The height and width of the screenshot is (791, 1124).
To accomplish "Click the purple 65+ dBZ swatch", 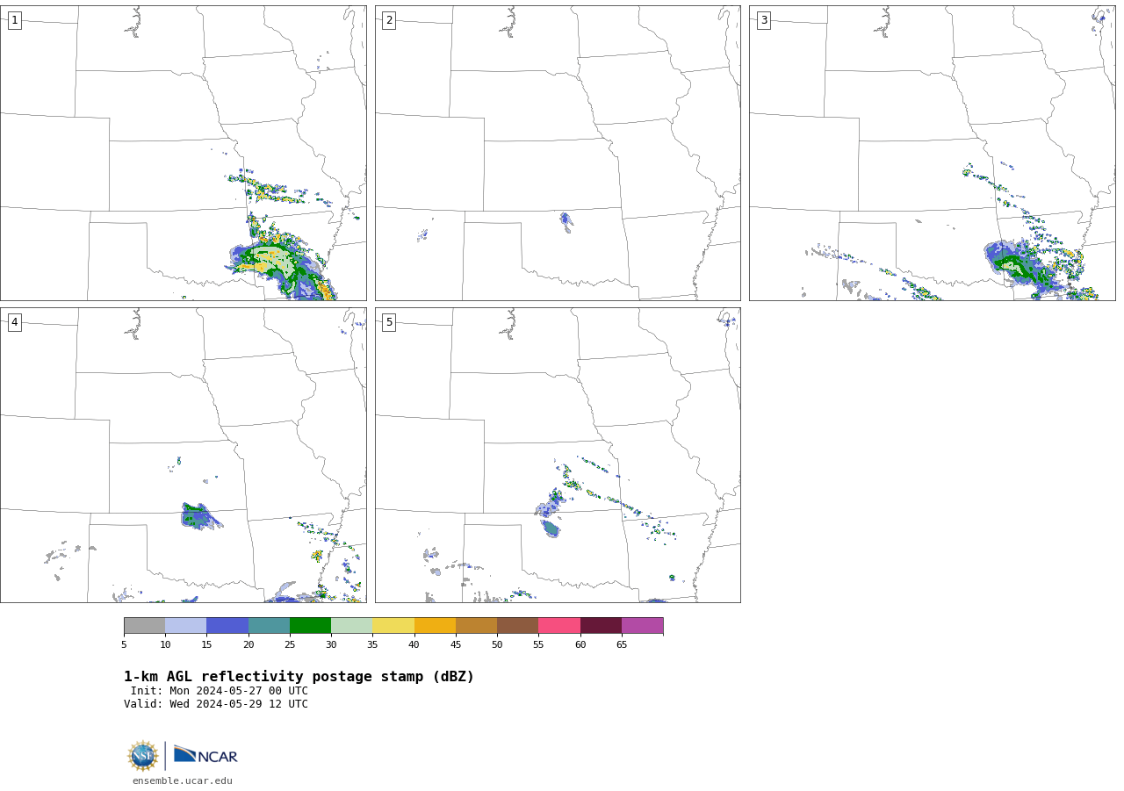I will pyautogui.click(x=642, y=626).
